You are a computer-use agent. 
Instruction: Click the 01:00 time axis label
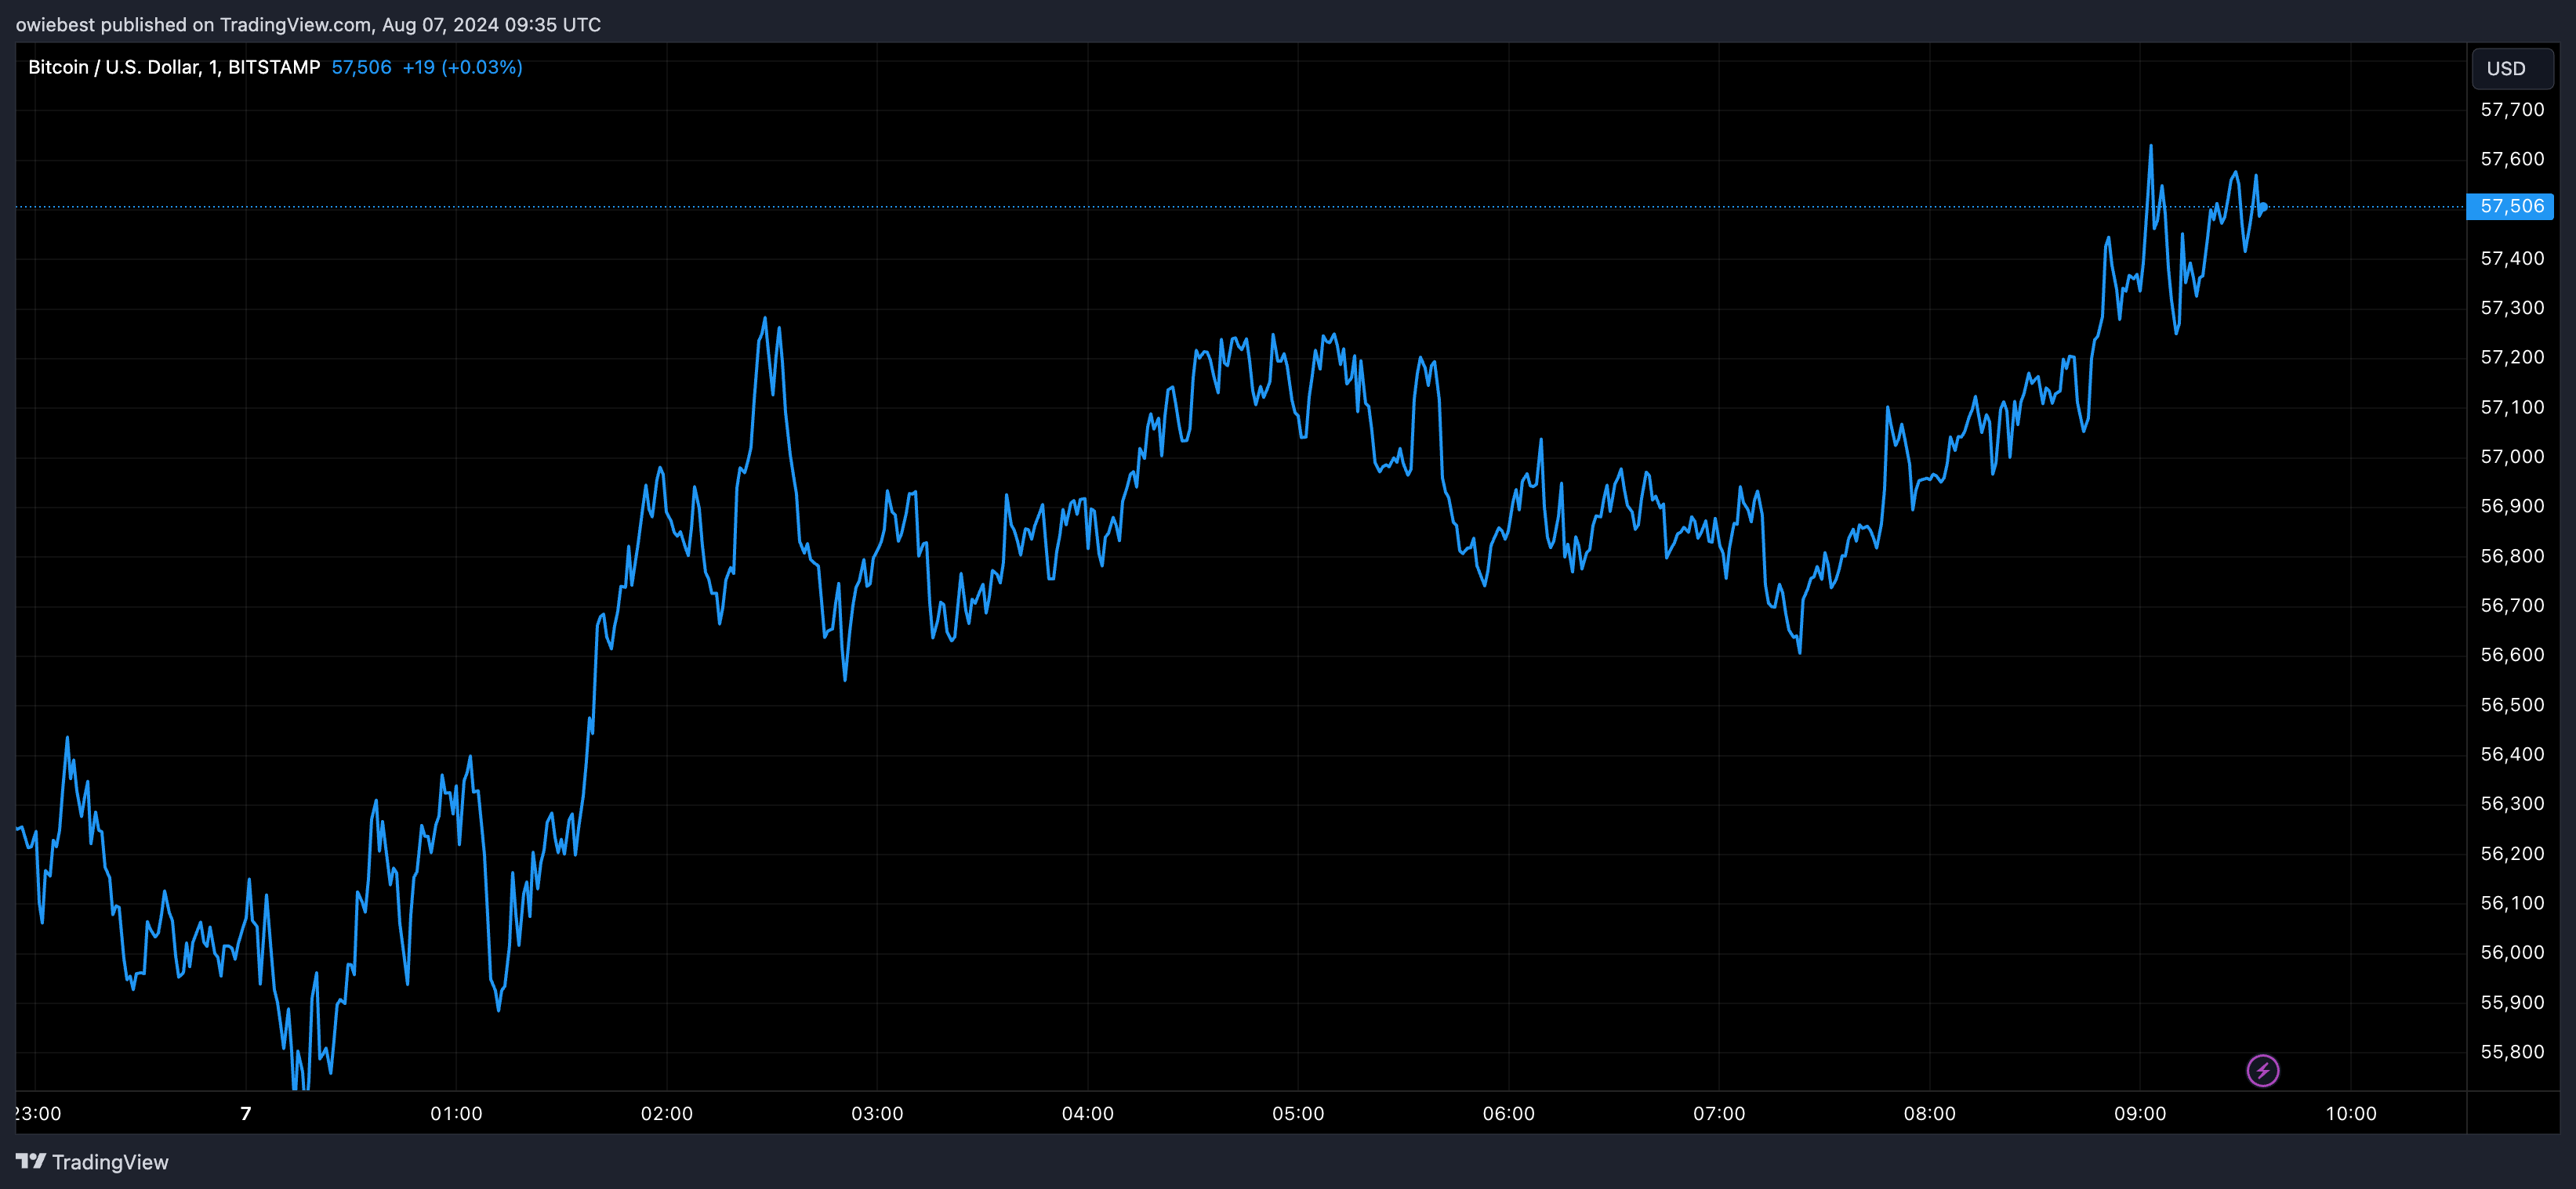[456, 1114]
